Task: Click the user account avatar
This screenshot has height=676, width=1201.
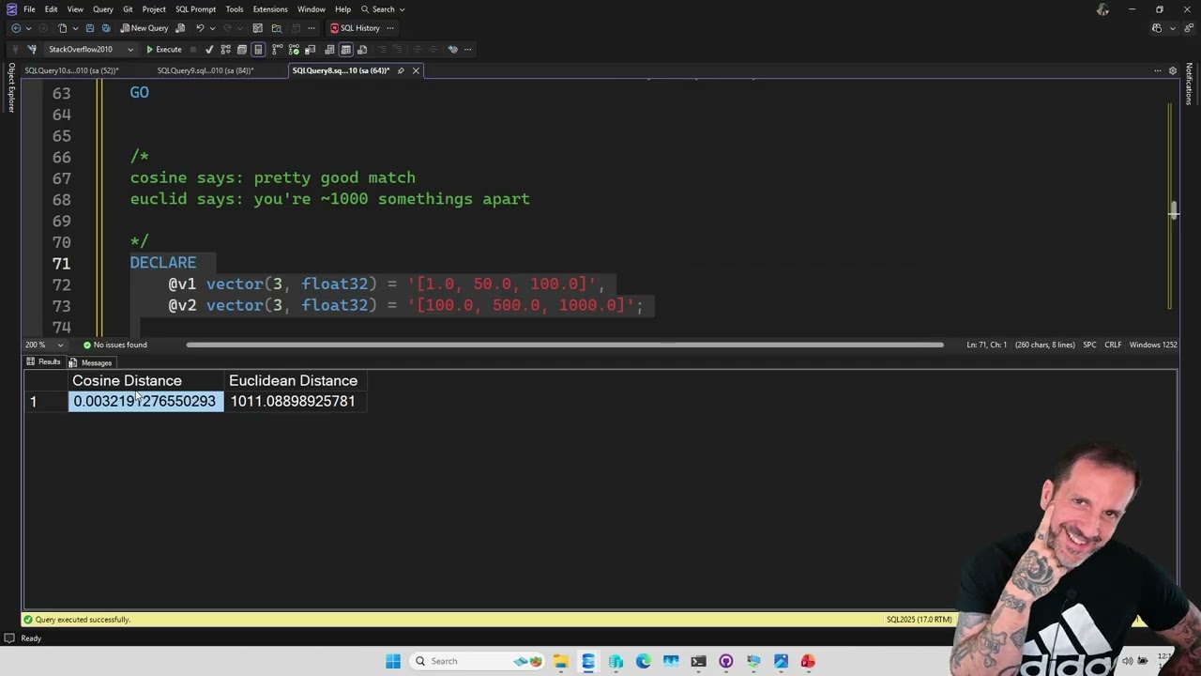Action: pyautogui.click(x=1102, y=9)
